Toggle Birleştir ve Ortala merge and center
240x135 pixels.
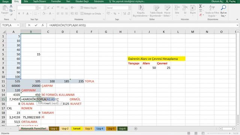point(91,13)
